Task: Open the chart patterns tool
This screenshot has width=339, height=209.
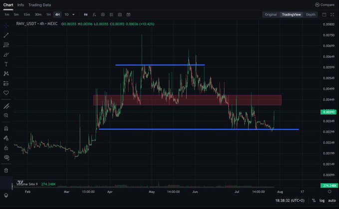Action: tap(6, 73)
